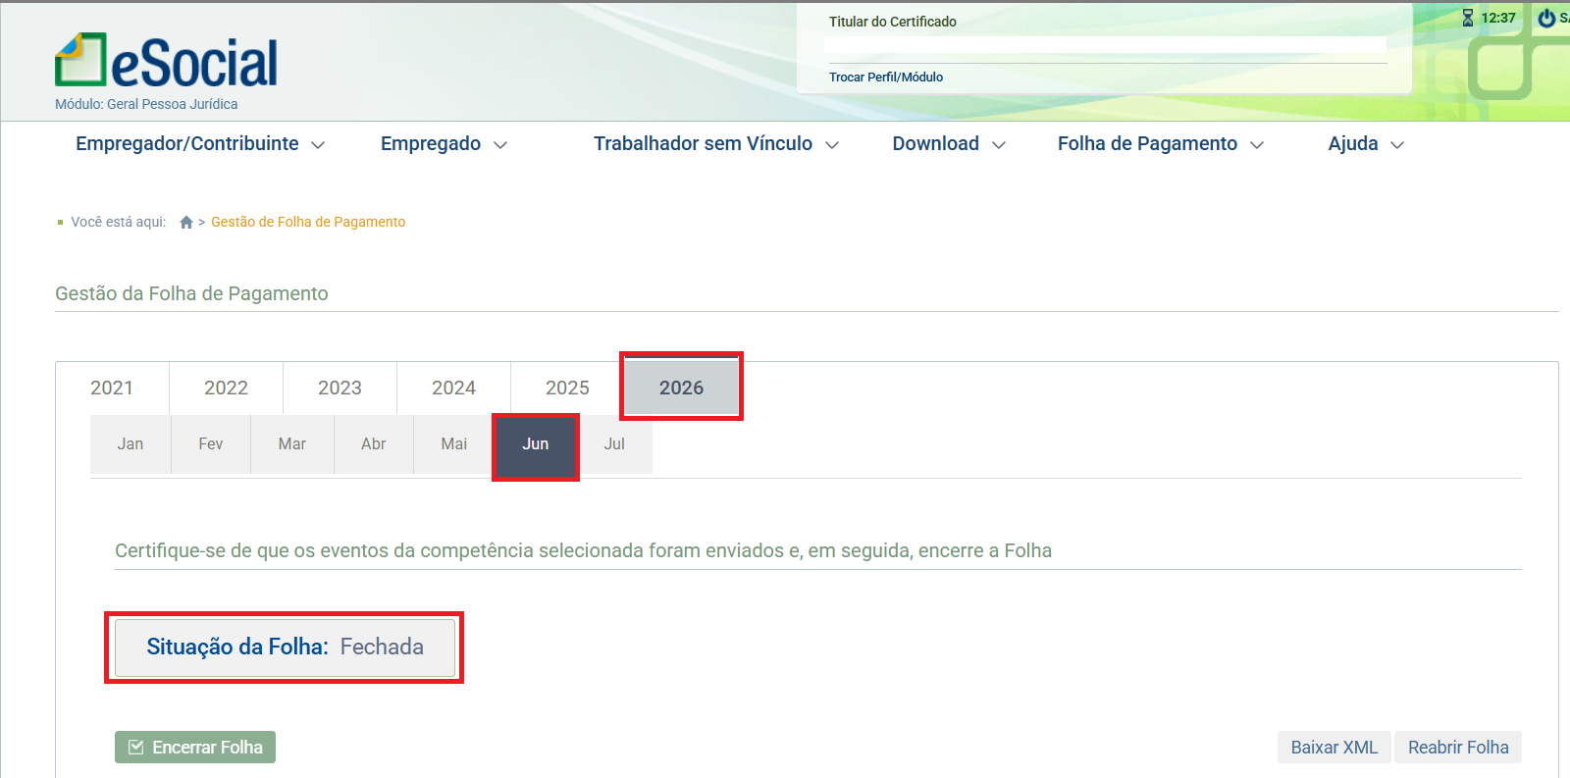
Task: Expand the Ajuda menu chevron
Action: tap(1397, 145)
